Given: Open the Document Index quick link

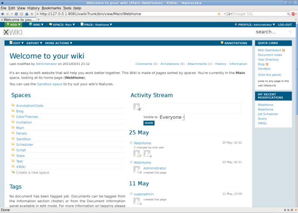Looking at the screenshot, I should click(x=270, y=55).
